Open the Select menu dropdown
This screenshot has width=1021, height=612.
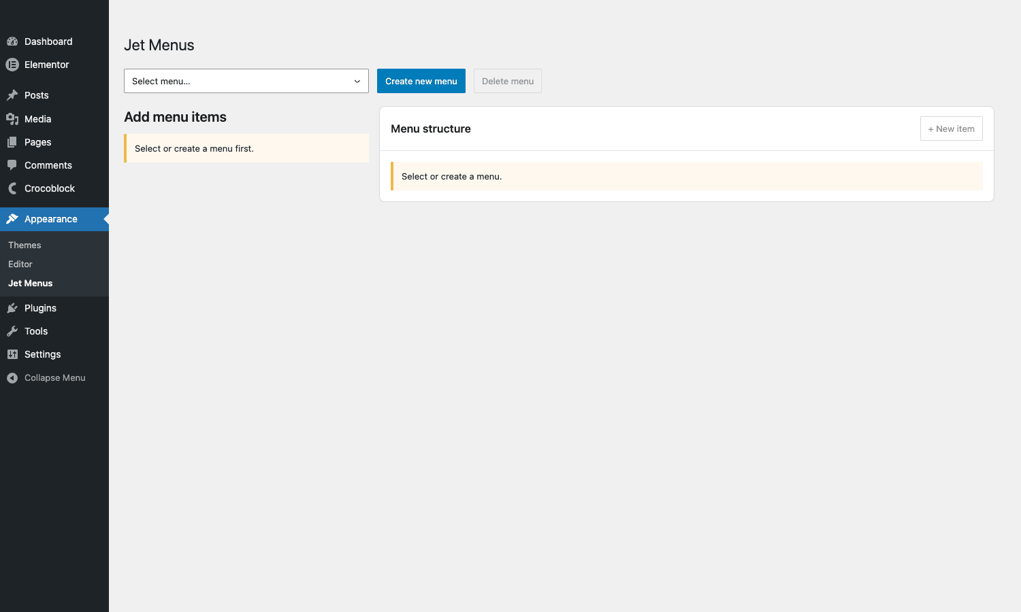tap(246, 81)
